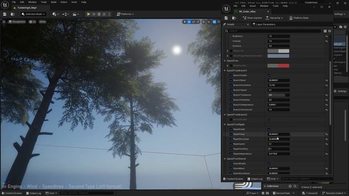Expand the Collections panel
The height and width of the screenshot is (196, 349).
click(x=265, y=186)
